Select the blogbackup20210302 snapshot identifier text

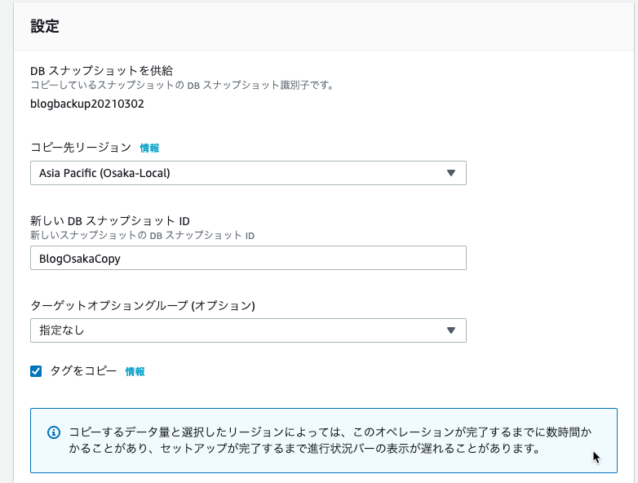pos(87,104)
